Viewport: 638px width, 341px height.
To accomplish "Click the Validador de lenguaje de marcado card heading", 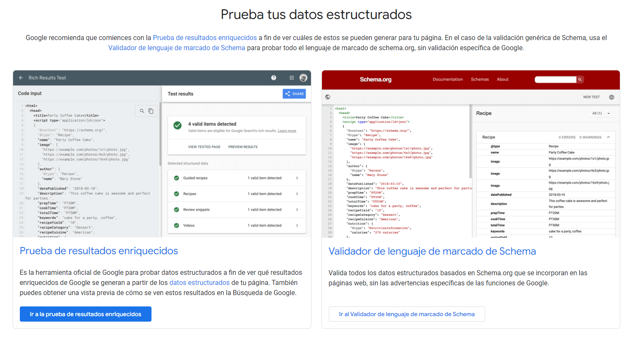I will [433, 251].
